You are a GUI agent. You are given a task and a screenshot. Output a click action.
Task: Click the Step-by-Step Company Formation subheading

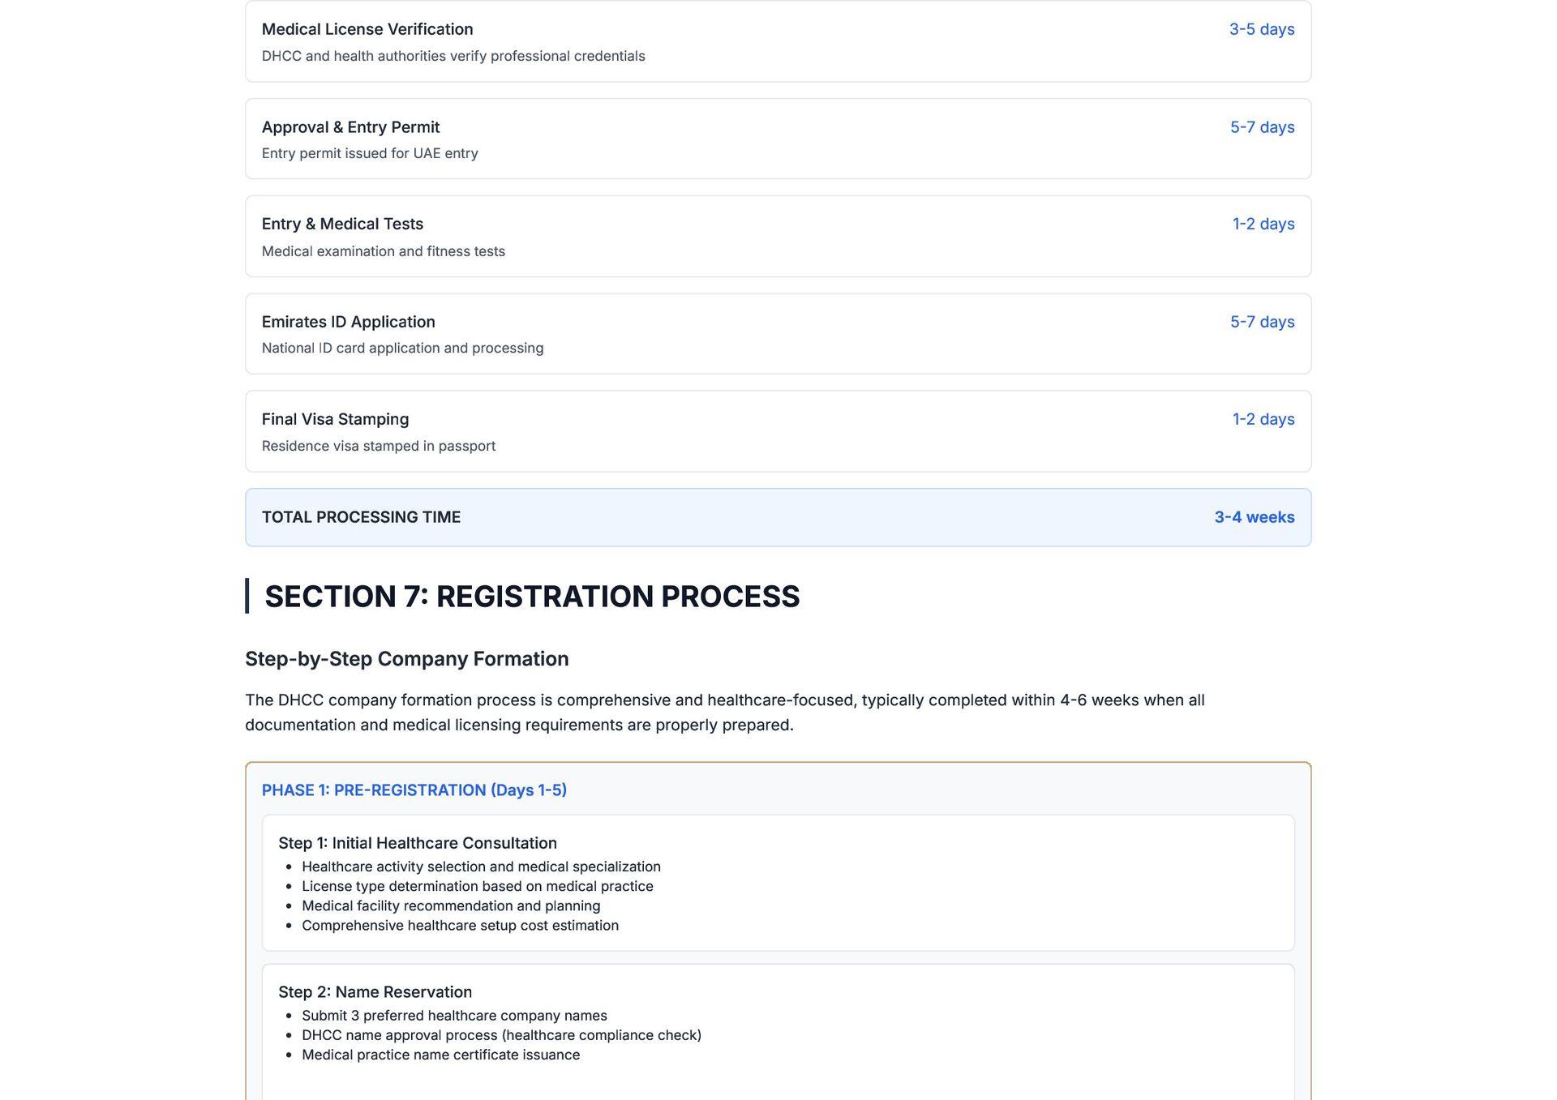[406, 659]
